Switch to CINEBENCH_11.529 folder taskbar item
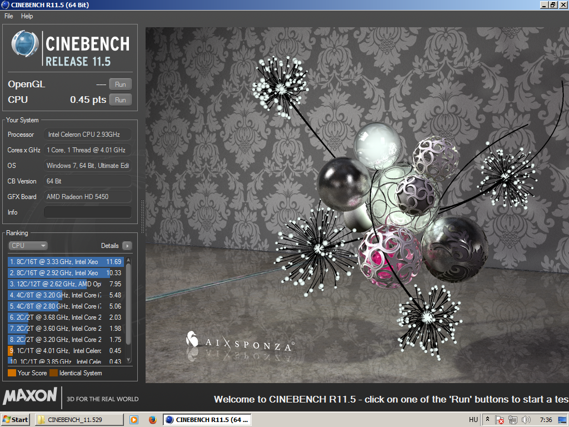The width and height of the screenshot is (569, 427). pos(79,420)
